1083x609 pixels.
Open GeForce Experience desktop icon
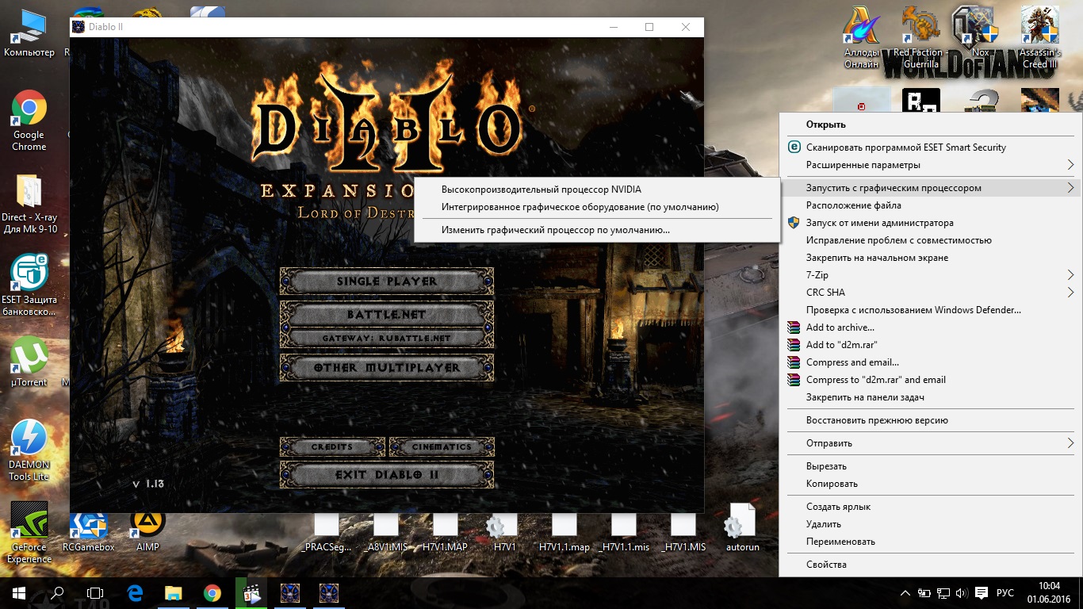click(29, 522)
